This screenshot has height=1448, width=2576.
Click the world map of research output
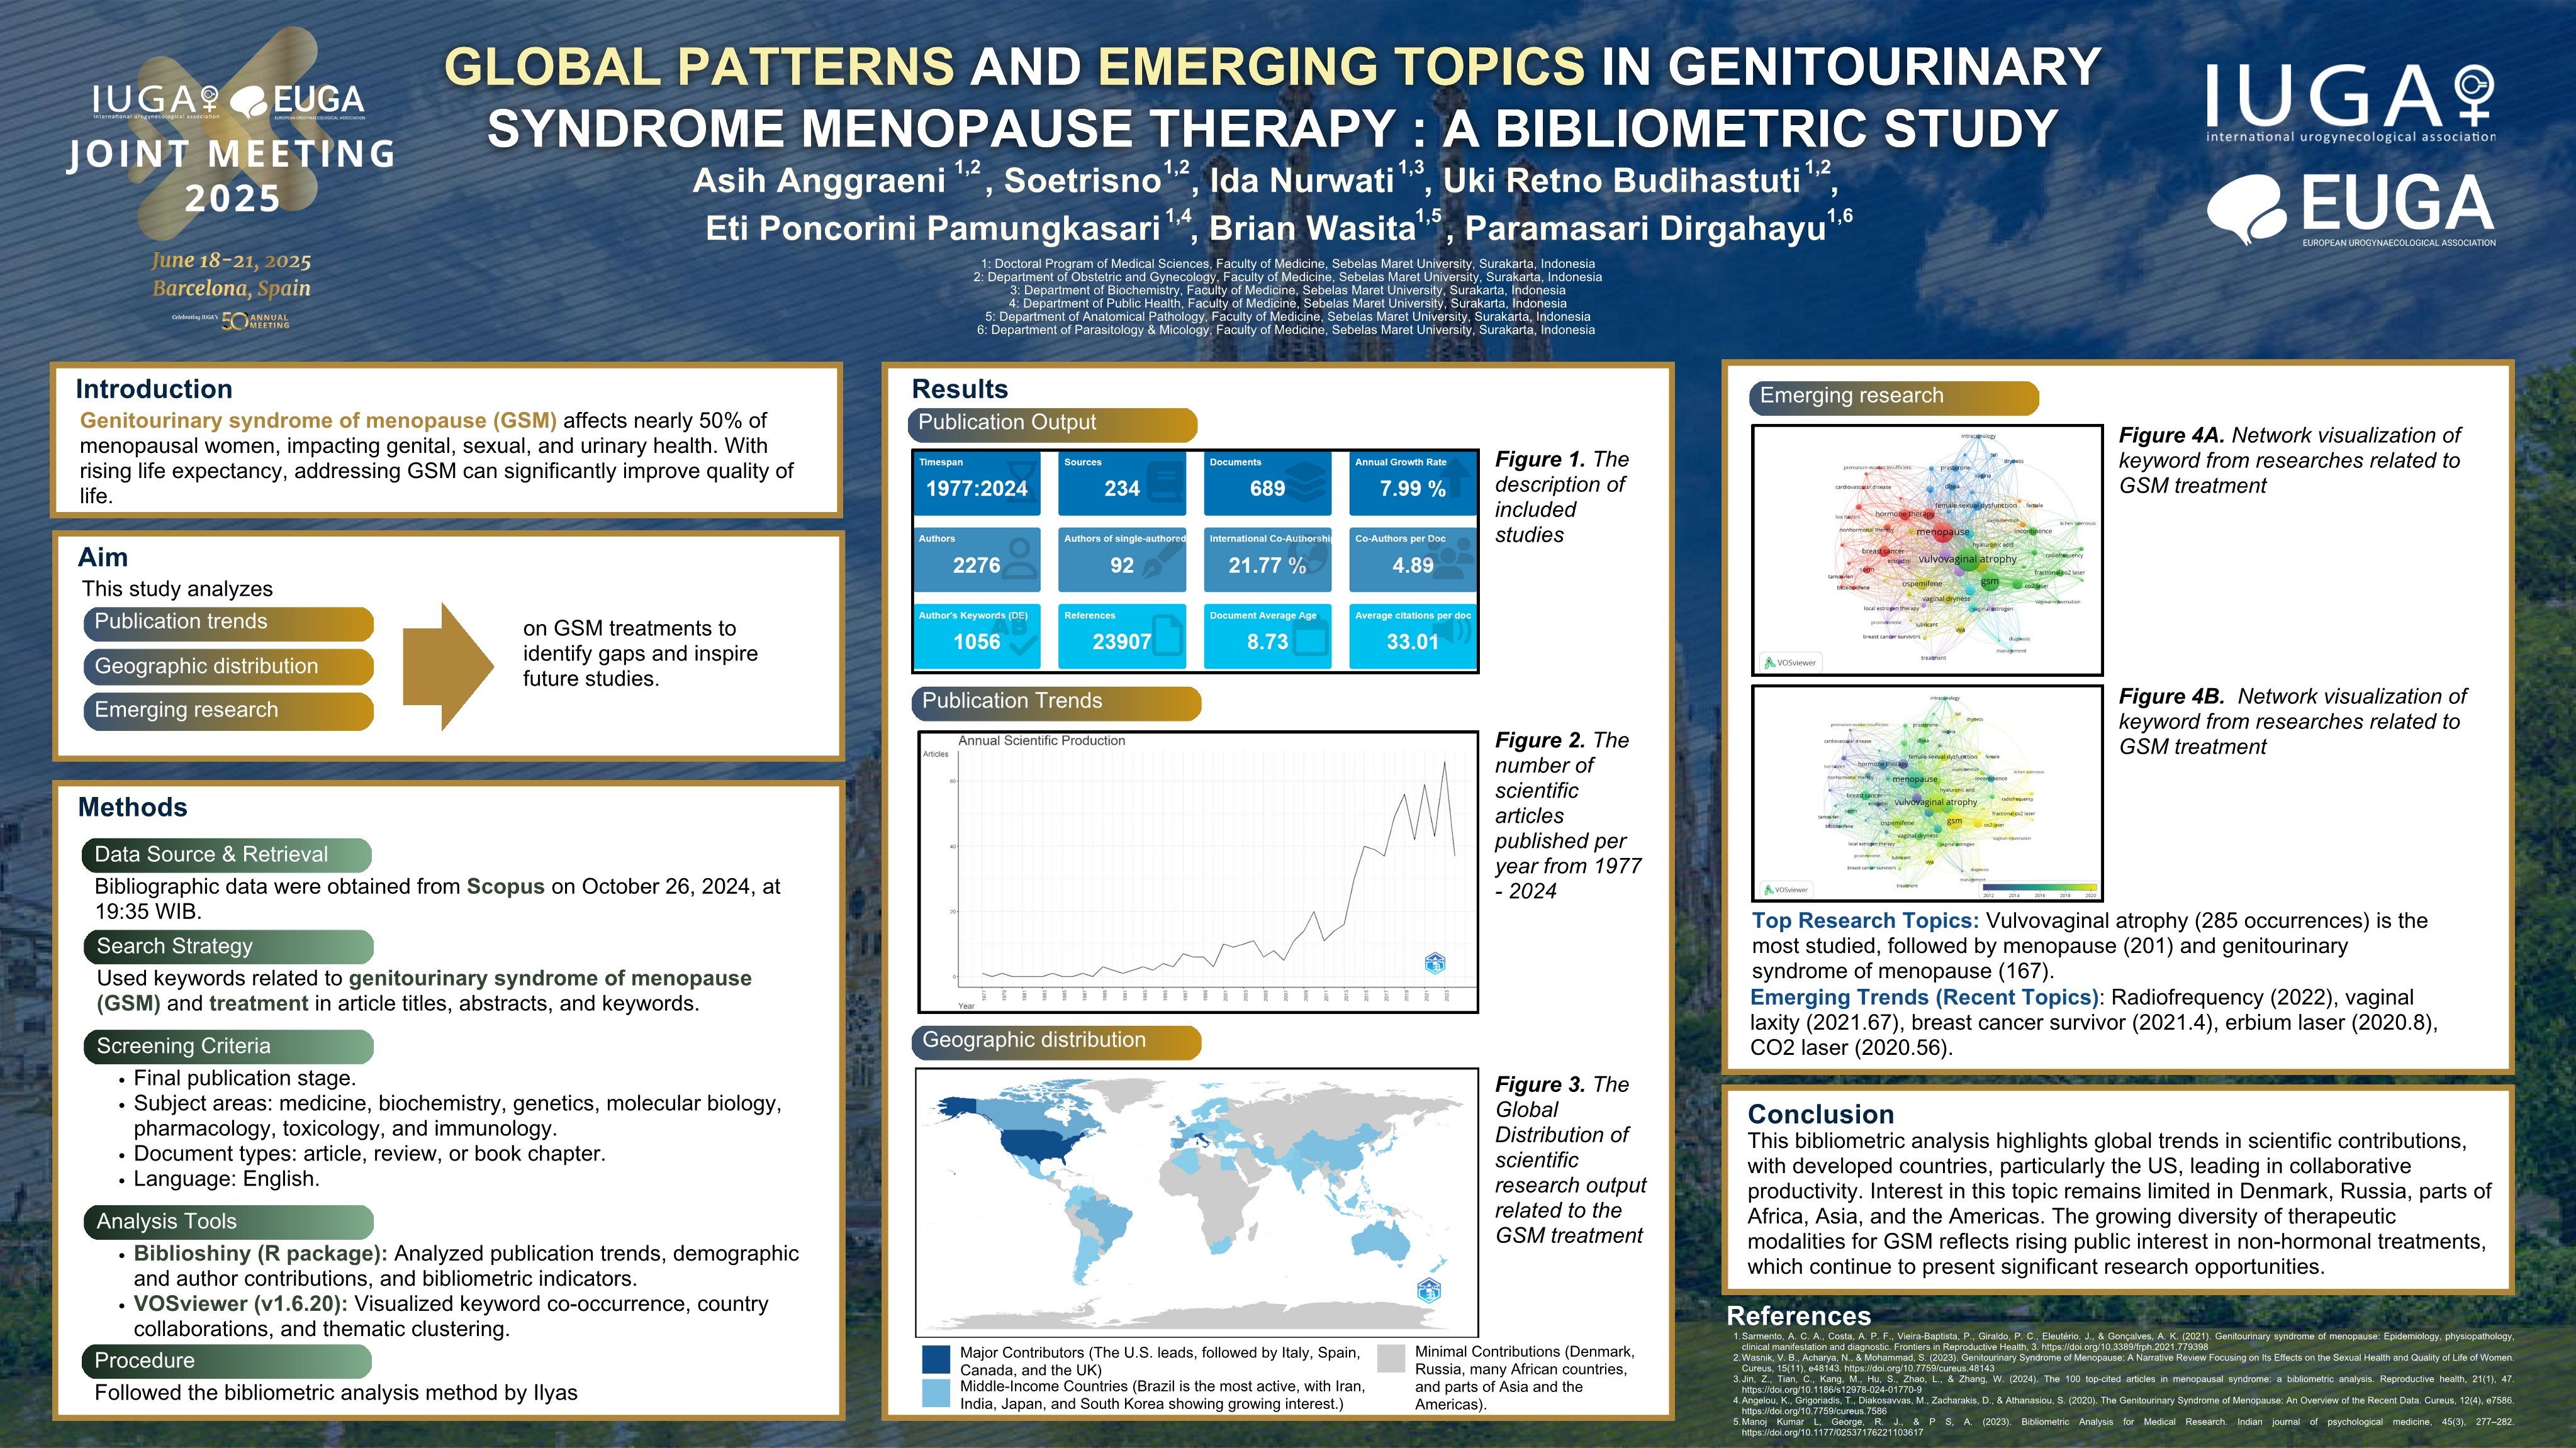click(1197, 1202)
